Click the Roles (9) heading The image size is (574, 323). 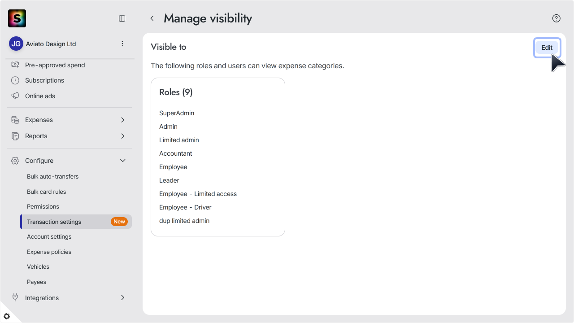click(x=176, y=92)
